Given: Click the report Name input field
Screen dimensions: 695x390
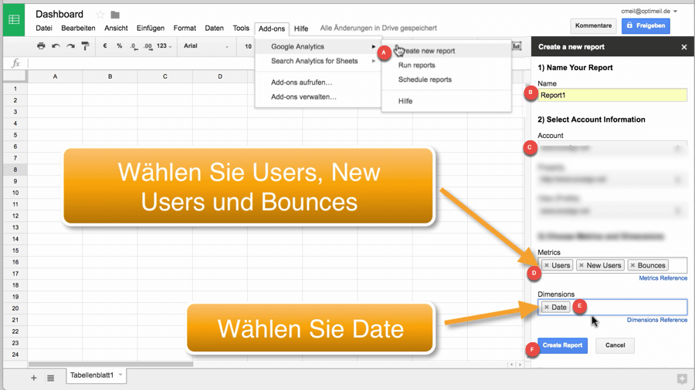Looking at the screenshot, I should [x=612, y=96].
